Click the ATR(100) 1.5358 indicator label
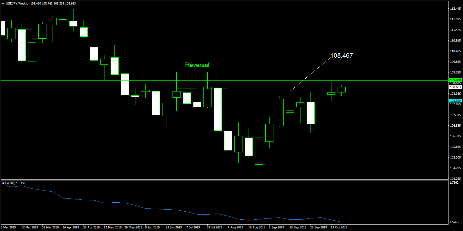This screenshot has height=231, width=463. click(x=14, y=183)
